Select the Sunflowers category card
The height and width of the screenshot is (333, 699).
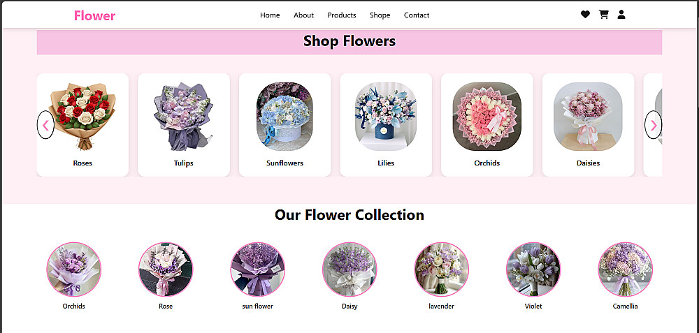pyautogui.click(x=285, y=125)
